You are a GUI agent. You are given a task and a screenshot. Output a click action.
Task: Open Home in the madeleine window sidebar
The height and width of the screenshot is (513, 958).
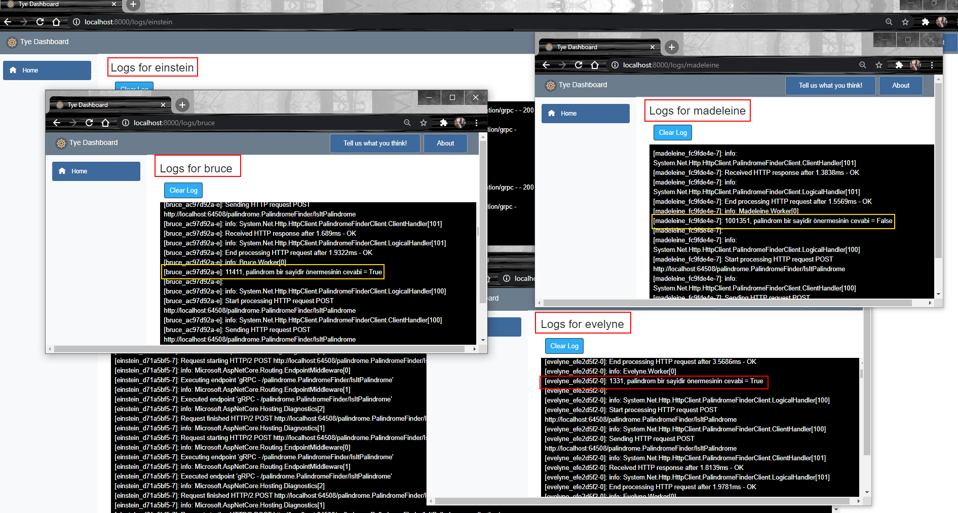coord(586,114)
